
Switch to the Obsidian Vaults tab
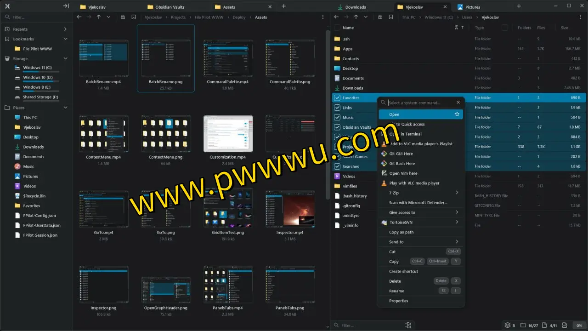coord(170,7)
